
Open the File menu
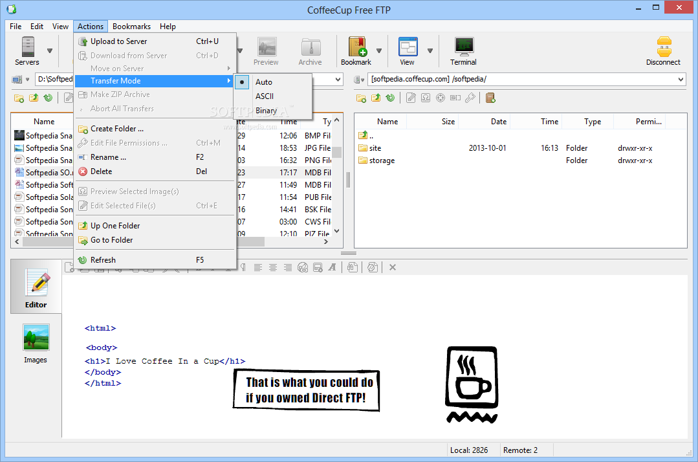(16, 27)
